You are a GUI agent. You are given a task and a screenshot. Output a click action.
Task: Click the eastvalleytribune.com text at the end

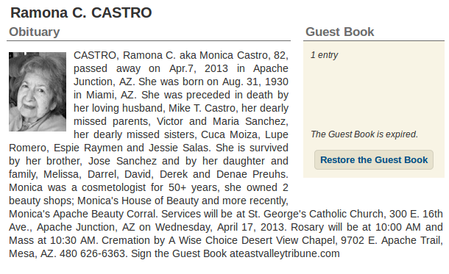click(x=289, y=253)
